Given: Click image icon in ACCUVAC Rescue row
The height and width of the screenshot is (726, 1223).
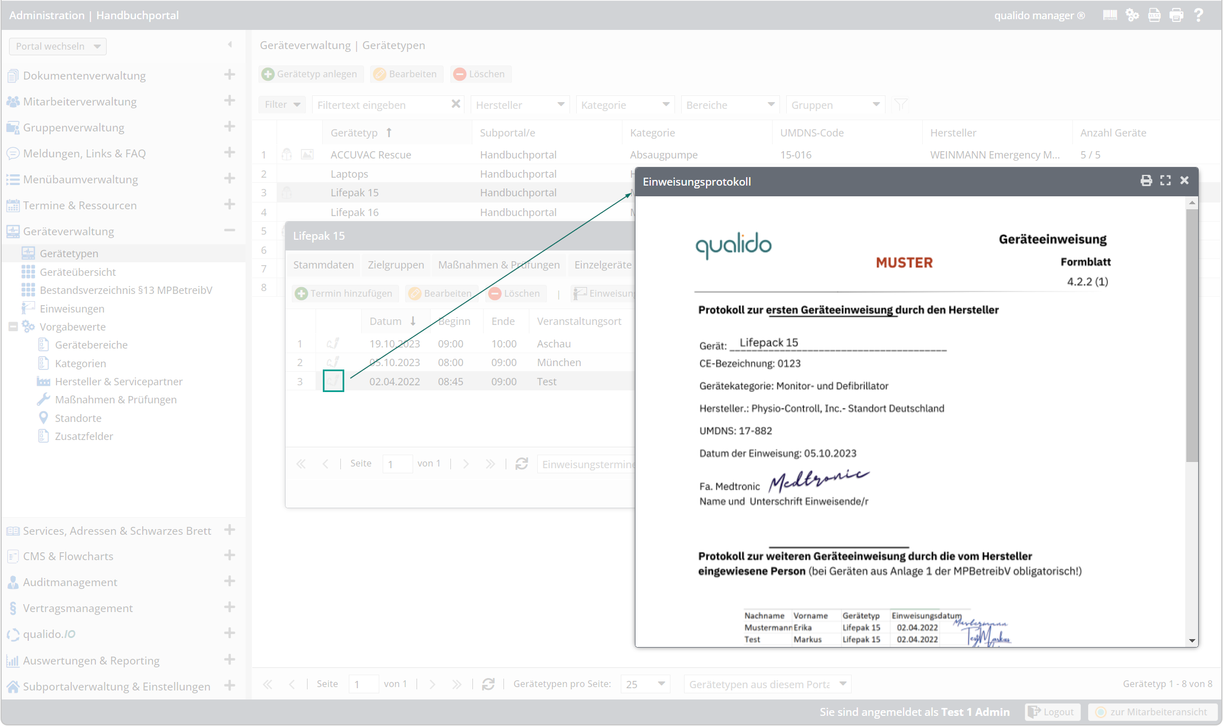Looking at the screenshot, I should click(307, 155).
